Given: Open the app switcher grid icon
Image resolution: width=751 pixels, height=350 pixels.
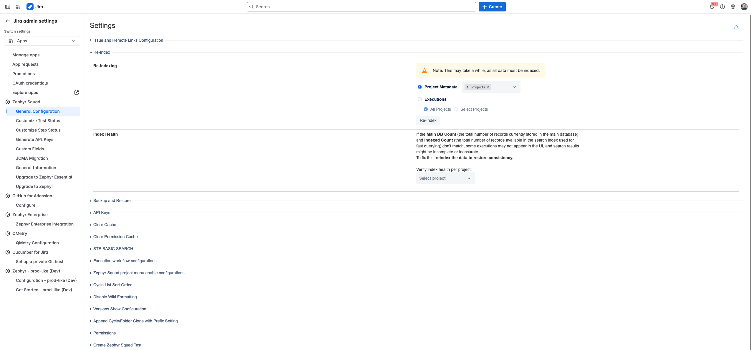Looking at the screenshot, I should coord(18,7).
